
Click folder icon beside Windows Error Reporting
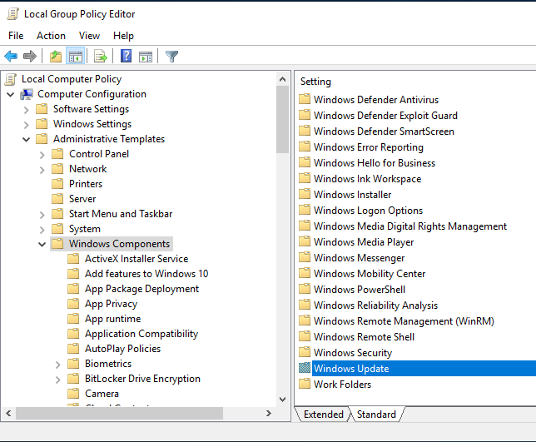tap(305, 147)
